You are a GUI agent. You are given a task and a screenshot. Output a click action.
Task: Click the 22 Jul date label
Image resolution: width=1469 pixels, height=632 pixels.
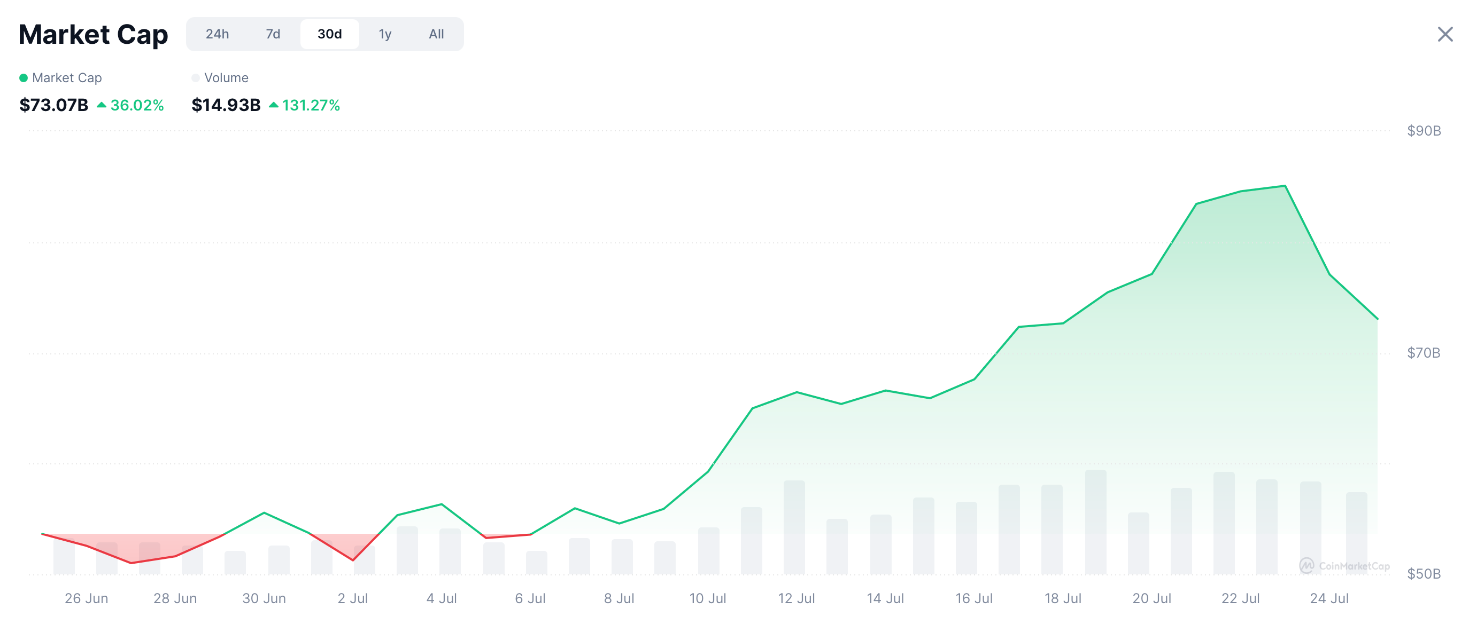1240,599
